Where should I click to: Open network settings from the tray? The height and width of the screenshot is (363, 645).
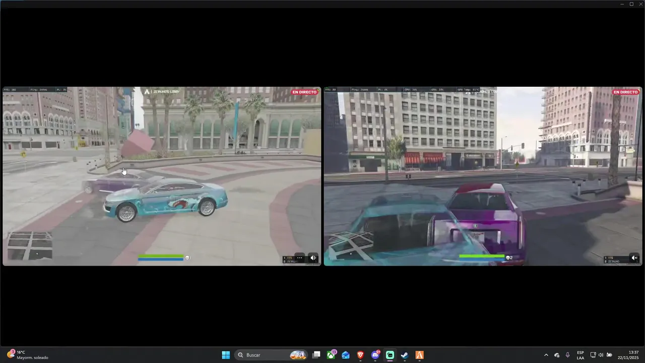(x=593, y=355)
